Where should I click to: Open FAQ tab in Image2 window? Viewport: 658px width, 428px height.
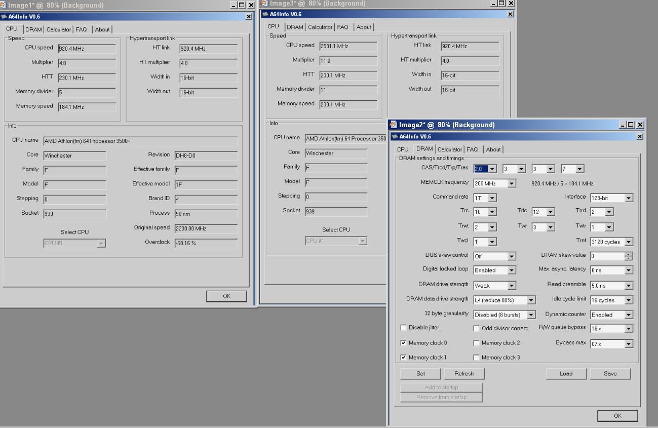point(472,149)
